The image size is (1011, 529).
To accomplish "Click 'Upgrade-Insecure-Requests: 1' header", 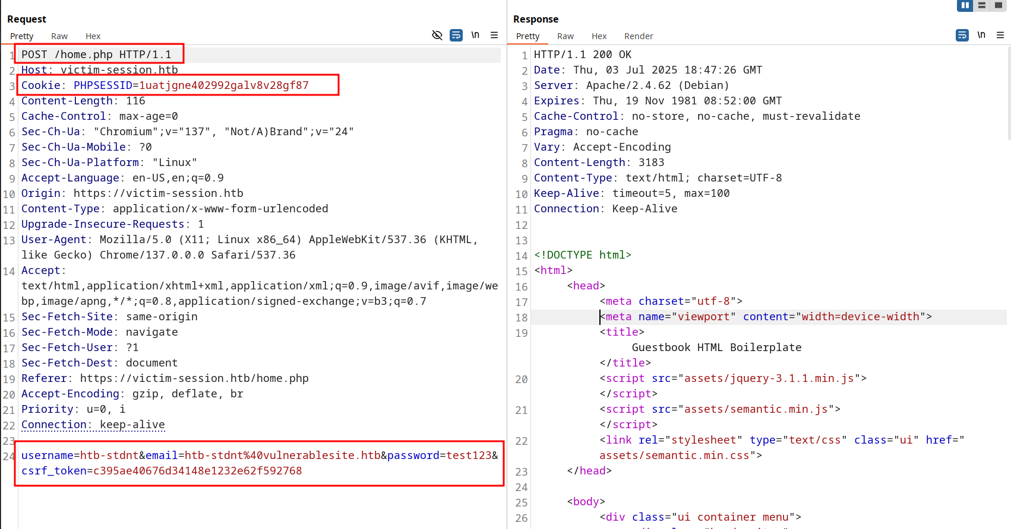I will (x=113, y=224).
